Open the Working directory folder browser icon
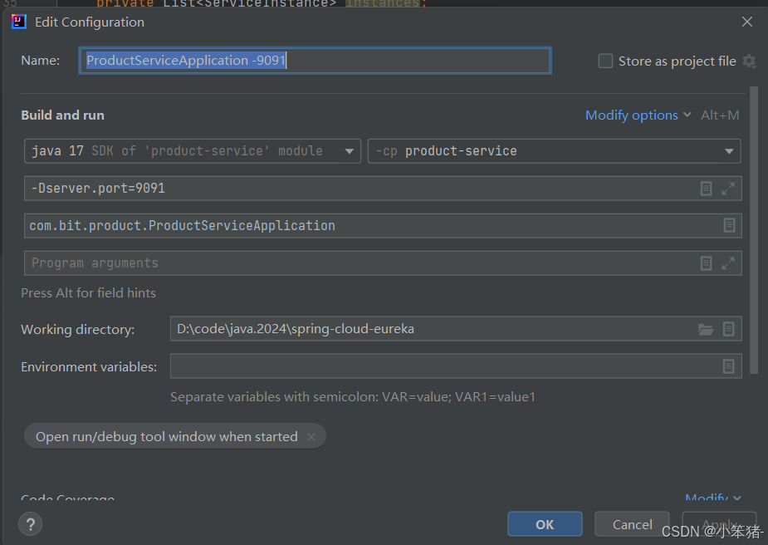The image size is (768, 545). 706,329
